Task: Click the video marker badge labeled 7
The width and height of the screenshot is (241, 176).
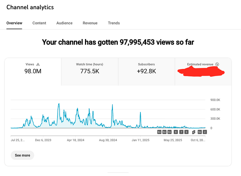Action: point(181,132)
